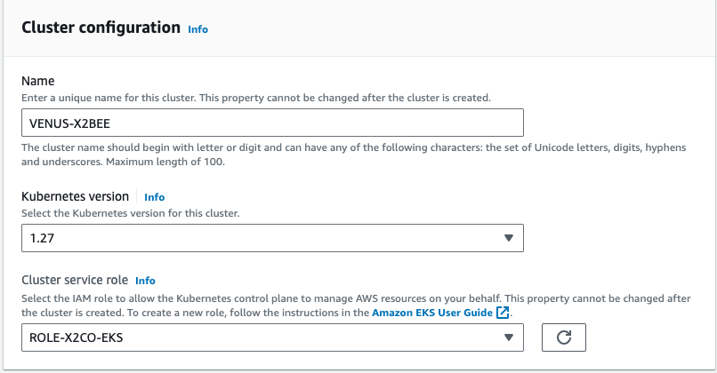
Task: Click the Name field label
Action: pyautogui.click(x=38, y=81)
